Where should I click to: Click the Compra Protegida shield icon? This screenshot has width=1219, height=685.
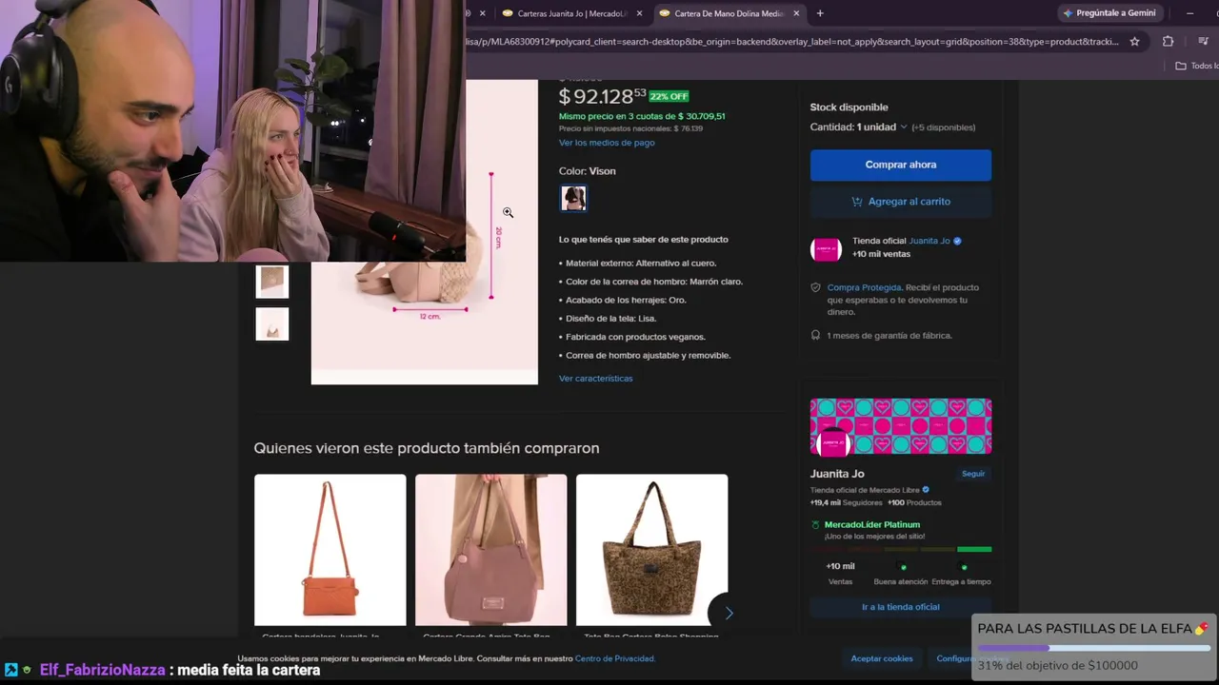pos(815,287)
